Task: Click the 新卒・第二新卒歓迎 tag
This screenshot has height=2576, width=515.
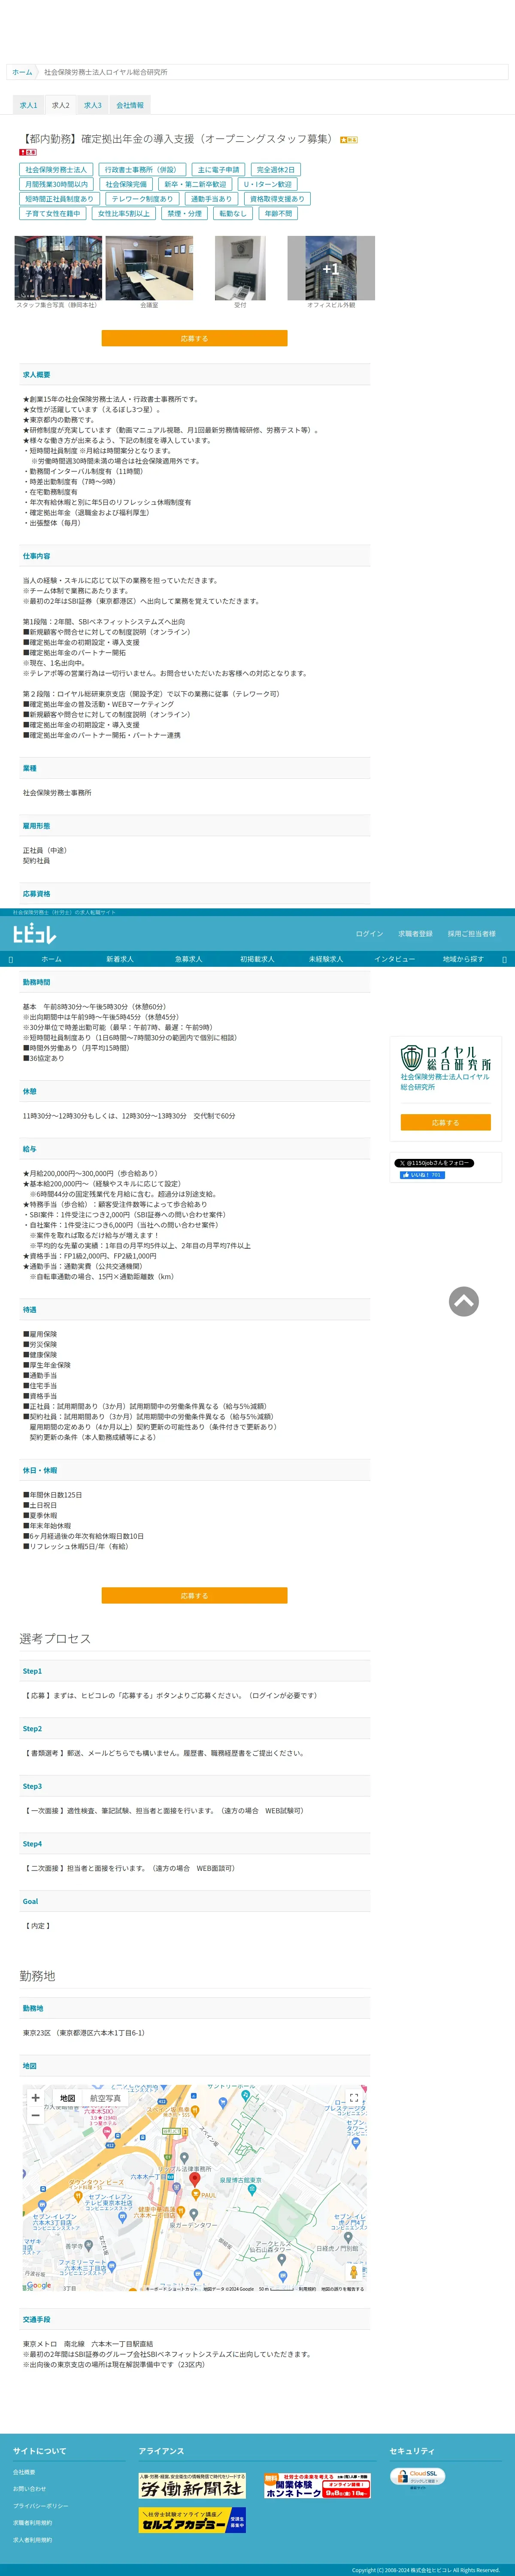Action: click(x=196, y=184)
